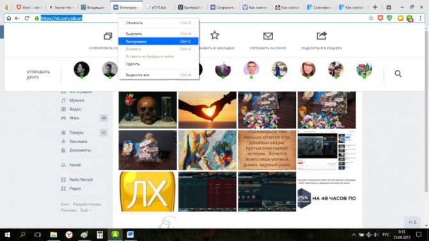Switch to the Atavi tab

click(x=30, y=8)
